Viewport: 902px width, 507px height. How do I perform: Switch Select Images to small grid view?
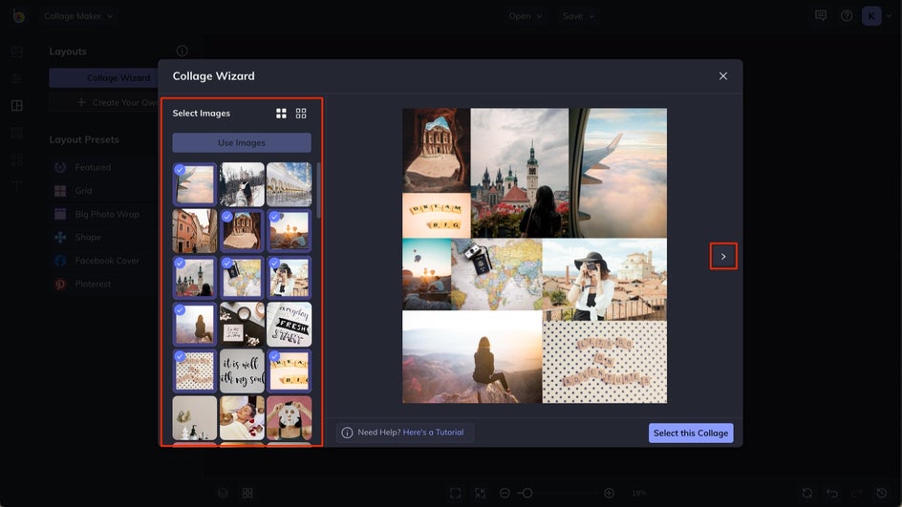301,114
